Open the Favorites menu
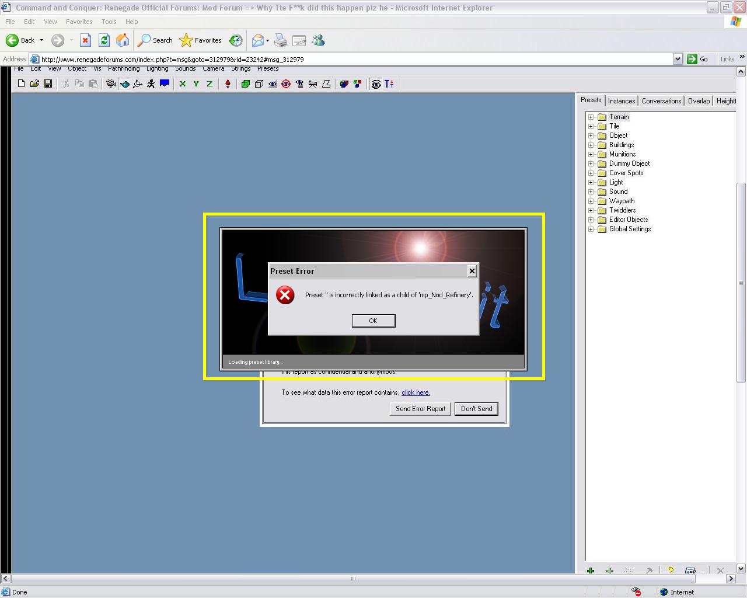The width and height of the screenshot is (747, 598). click(79, 22)
